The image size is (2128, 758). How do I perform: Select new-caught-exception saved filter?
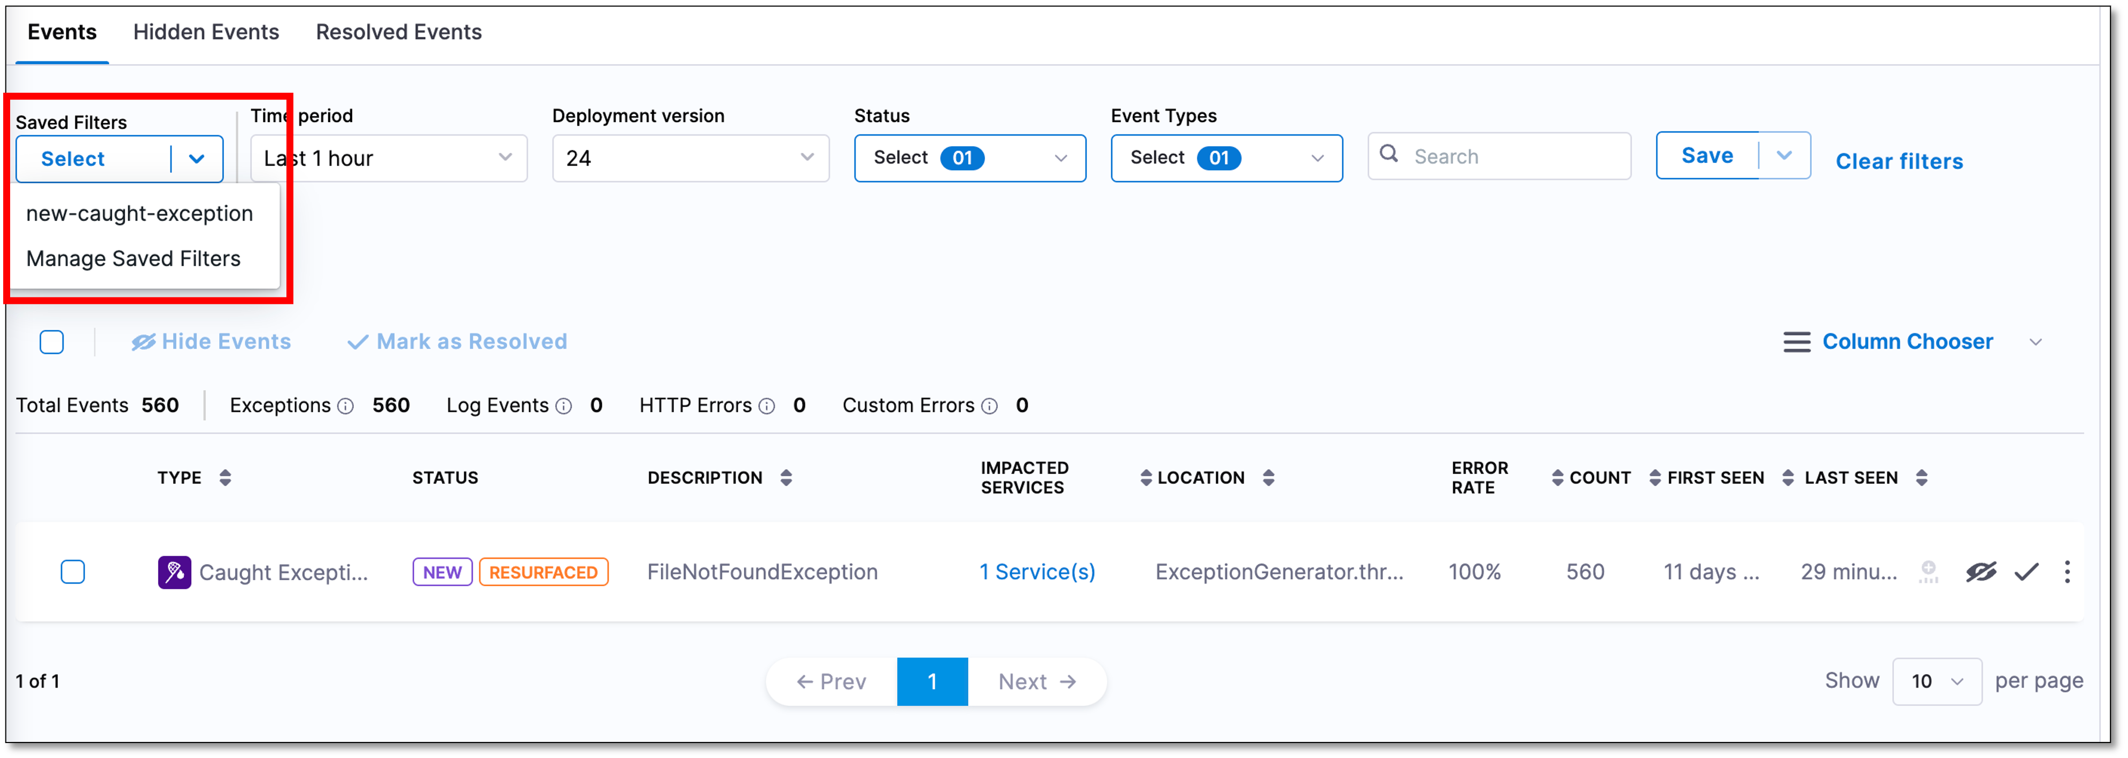coord(139,214)
